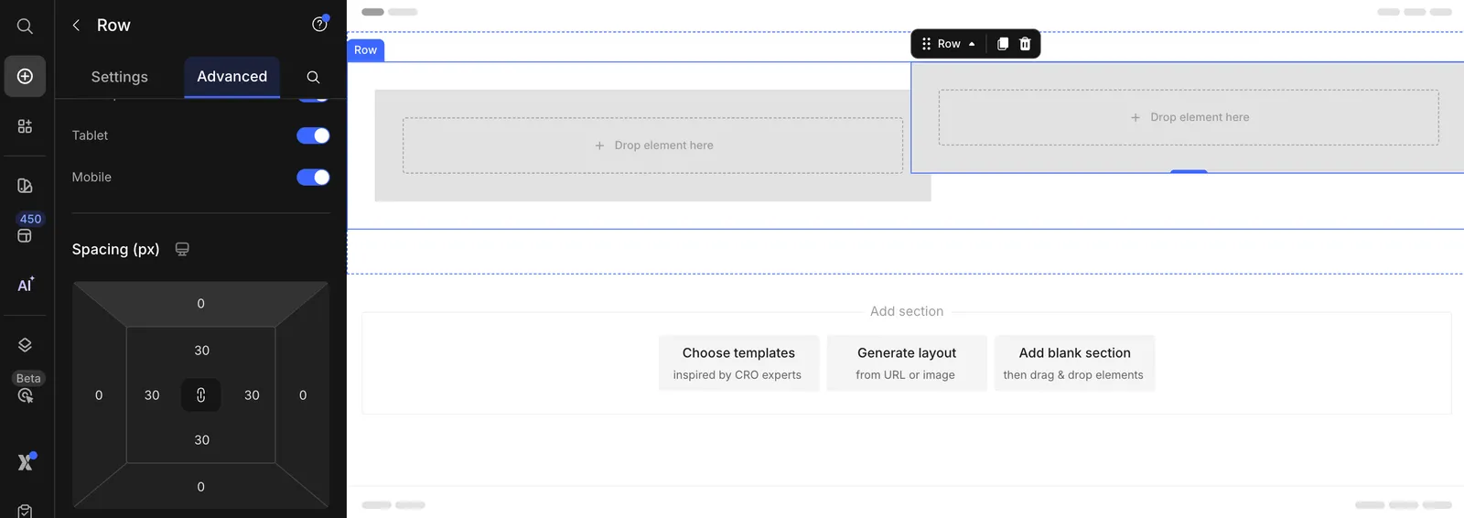Open the clipboard checklist icon
This screenshot has height=518, width=1464.
click(25, 511)
